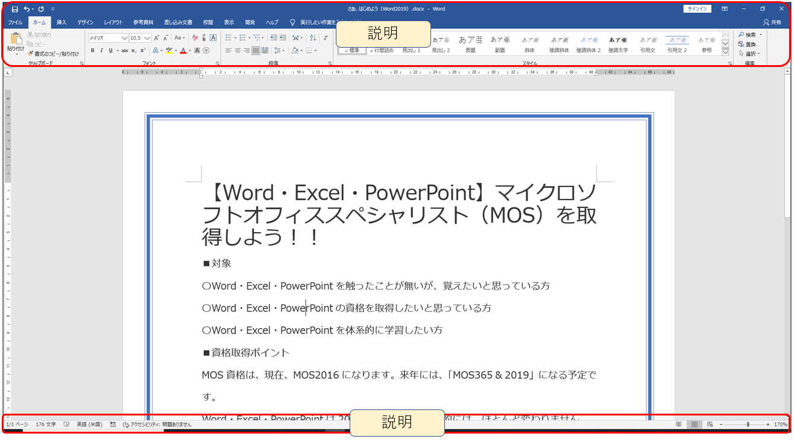Screen dimensions: 794x442
Task: Apply the 引用文 2 style
Action: pos(677,45)
